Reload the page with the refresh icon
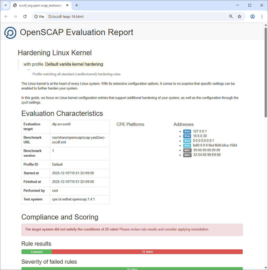268x270 pixels. click(x=25, y=16)
